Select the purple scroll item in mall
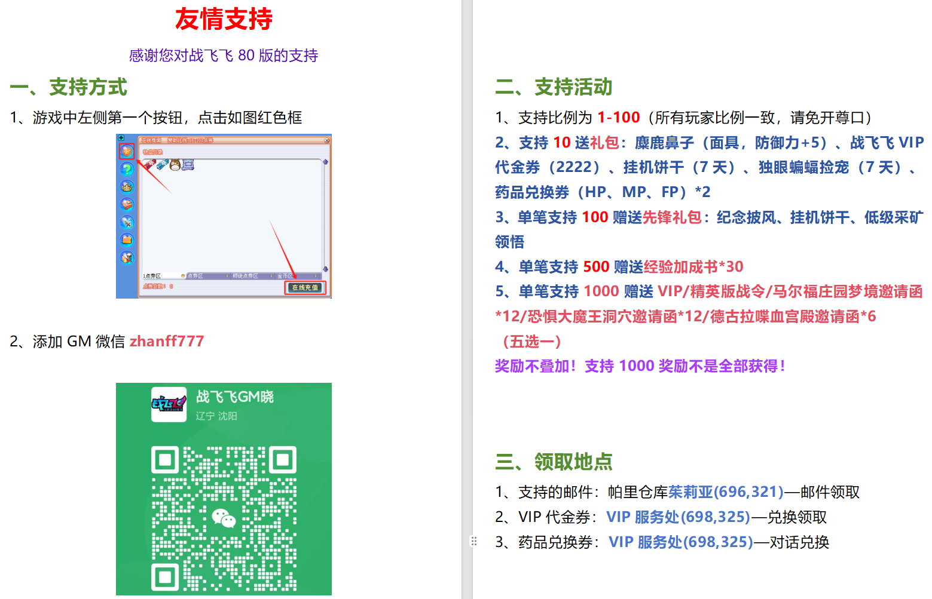The width and height of the screenshot is (932, 599). [188, 164]
